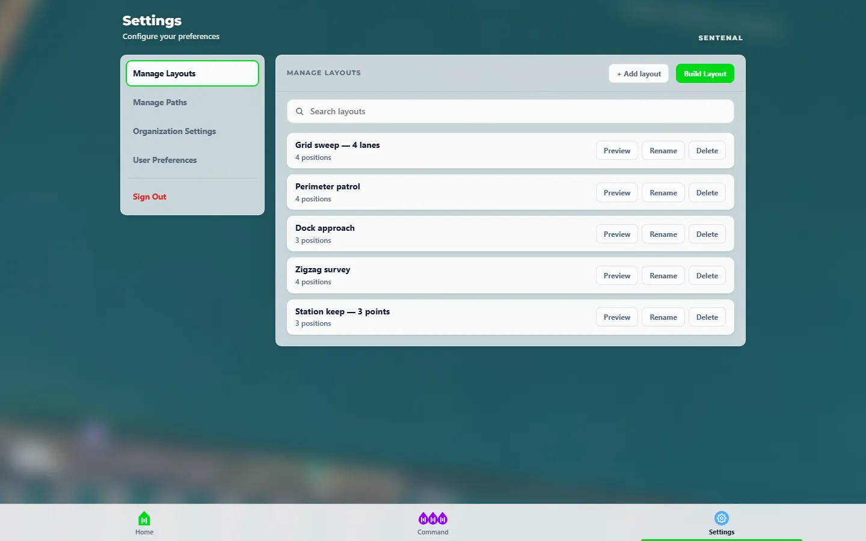Open Organization Settings in the sidebar
The height and width of the screenshot is (541, 866).
(x=192, y=131)
